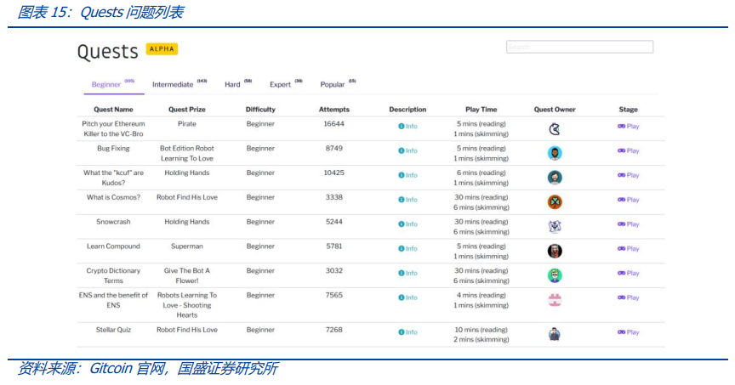This screenshot has height=385, width=735.
Task: Click the 7268 attempts value
Action: [334, 330]
